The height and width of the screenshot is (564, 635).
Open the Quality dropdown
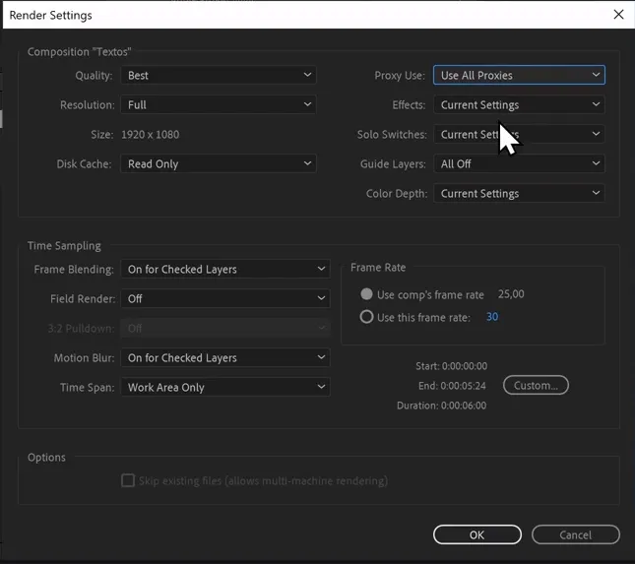click(x=219, y=76)
